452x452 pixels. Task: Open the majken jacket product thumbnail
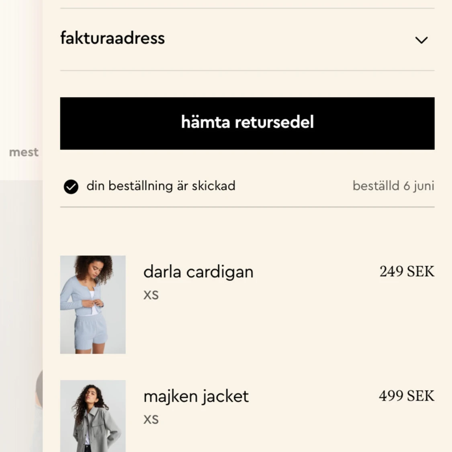point(93,416)
